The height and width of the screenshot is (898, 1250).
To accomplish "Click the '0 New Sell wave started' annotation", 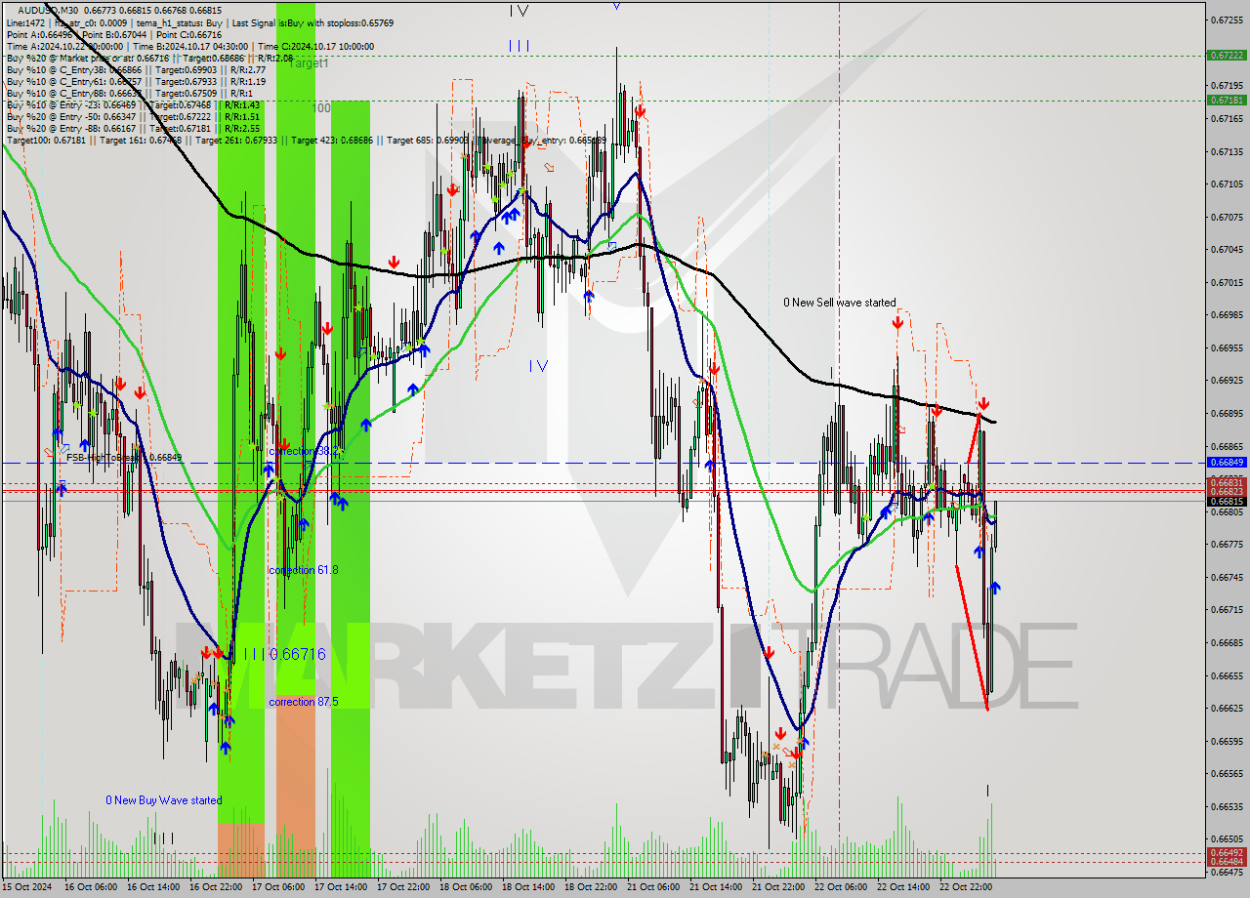I will click(x=839, y=303).
